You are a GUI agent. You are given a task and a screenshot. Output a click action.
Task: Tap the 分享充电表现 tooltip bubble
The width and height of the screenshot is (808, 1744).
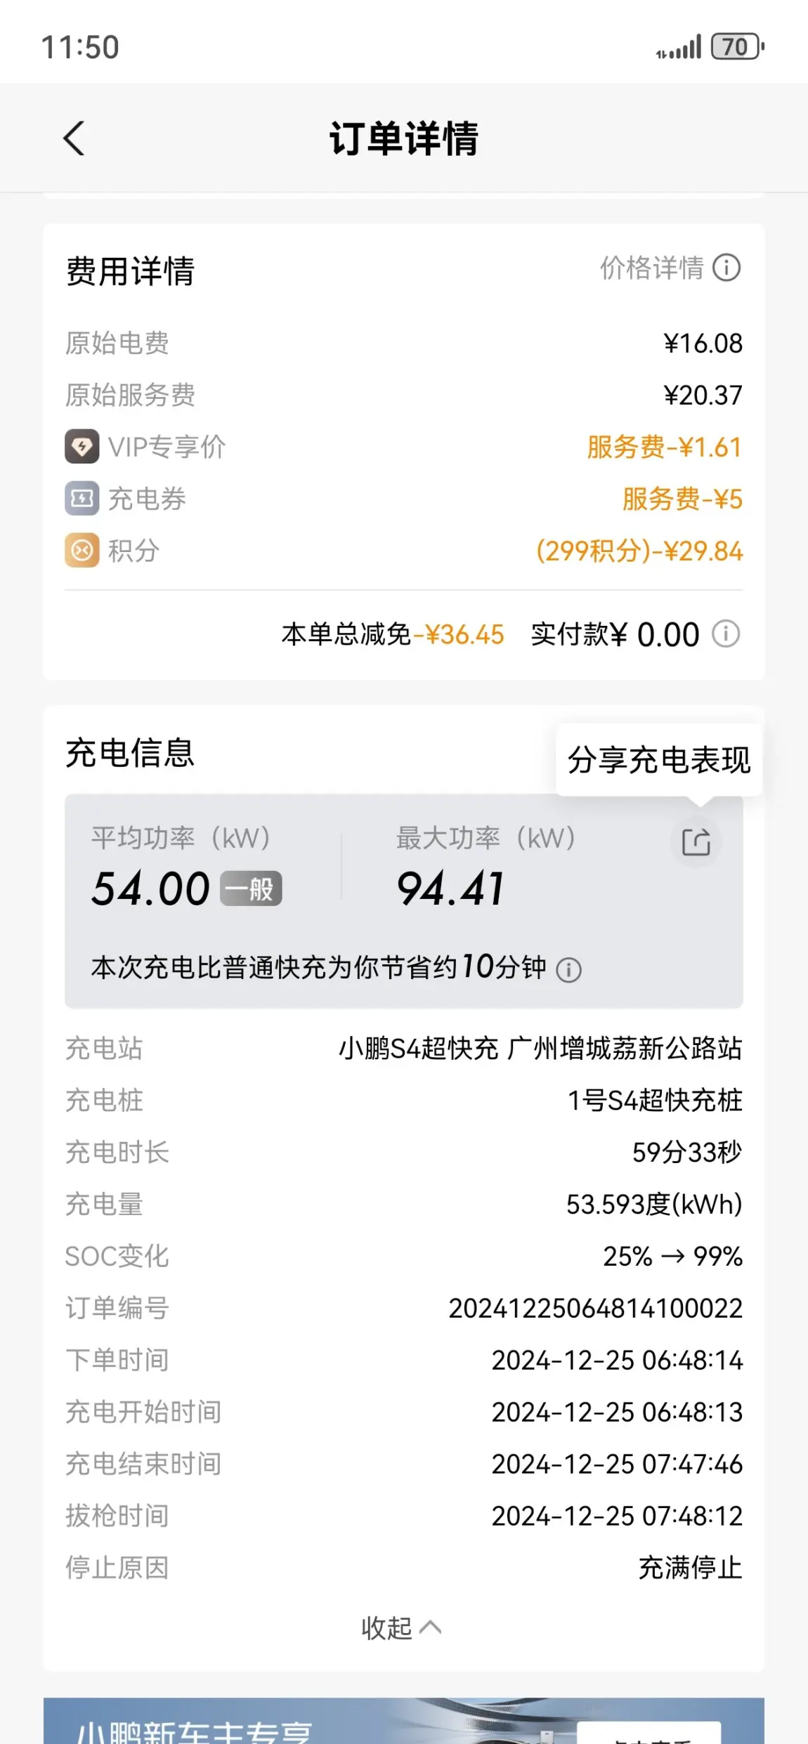659,760
